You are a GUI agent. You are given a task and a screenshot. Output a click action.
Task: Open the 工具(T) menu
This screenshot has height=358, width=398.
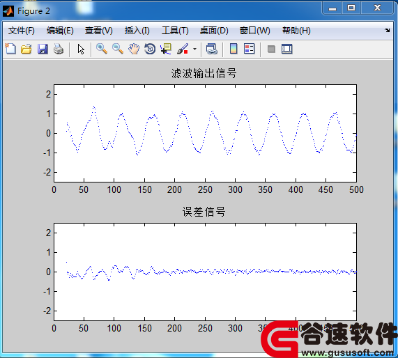[x=175, y=31]
